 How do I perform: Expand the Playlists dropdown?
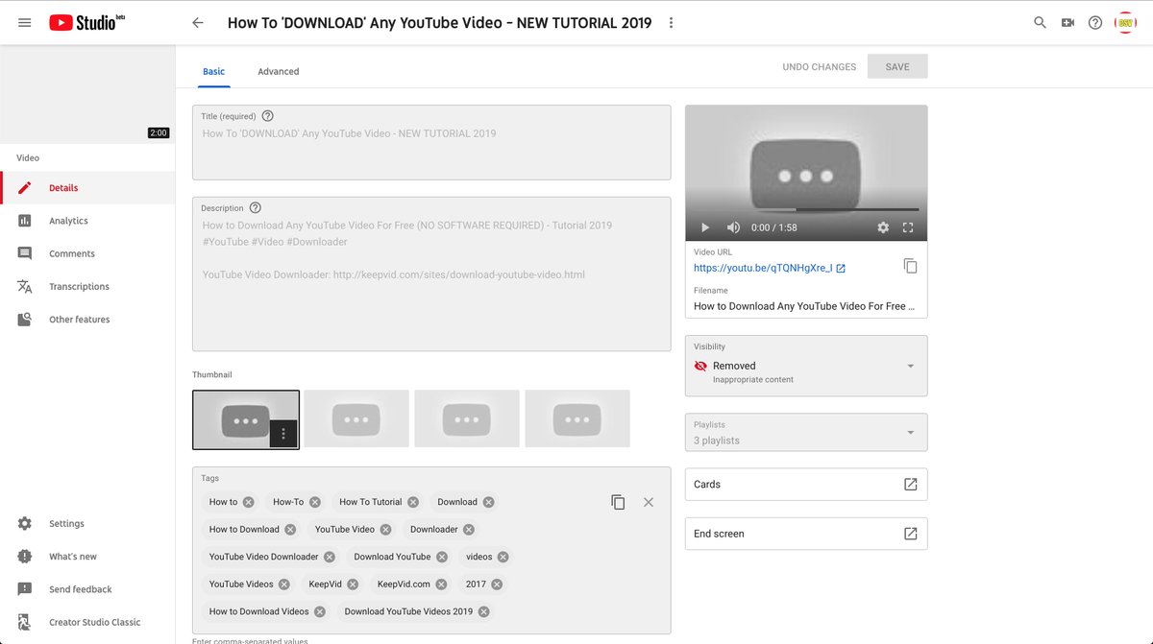[x=806, y=432]
